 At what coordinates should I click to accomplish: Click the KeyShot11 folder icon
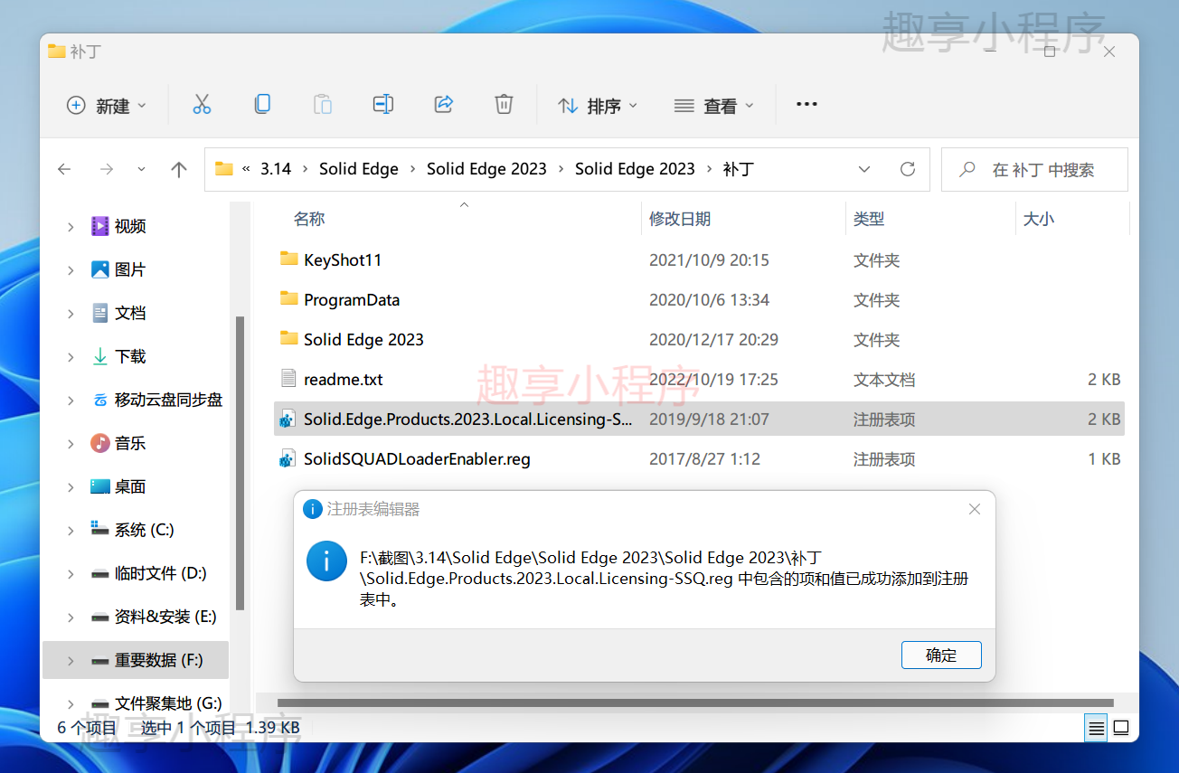pyautogui.click(x=288, y=259)
